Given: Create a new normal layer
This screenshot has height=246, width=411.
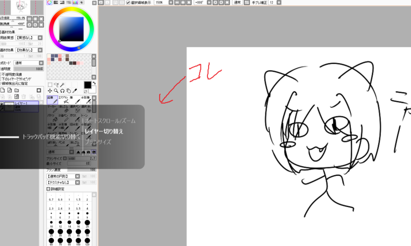Looking at the screenshot, I should click(x=3, y=90).
